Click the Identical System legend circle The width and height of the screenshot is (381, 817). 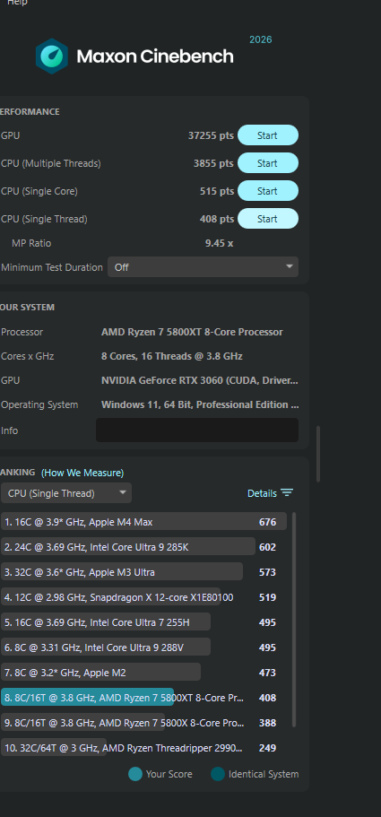[x=218, y=774]
